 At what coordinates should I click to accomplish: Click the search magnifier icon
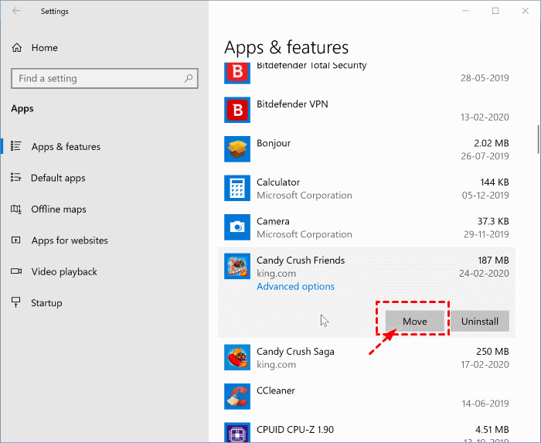pyautogui.click(x=189, y=78)
